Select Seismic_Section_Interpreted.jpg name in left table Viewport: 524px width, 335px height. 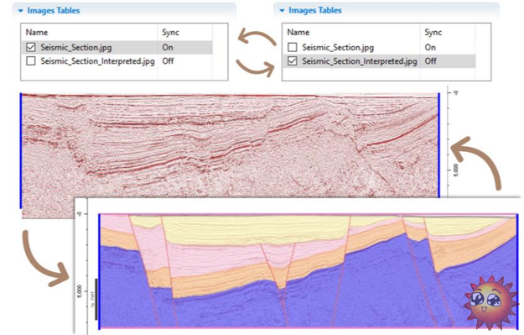tap(97, 61)
